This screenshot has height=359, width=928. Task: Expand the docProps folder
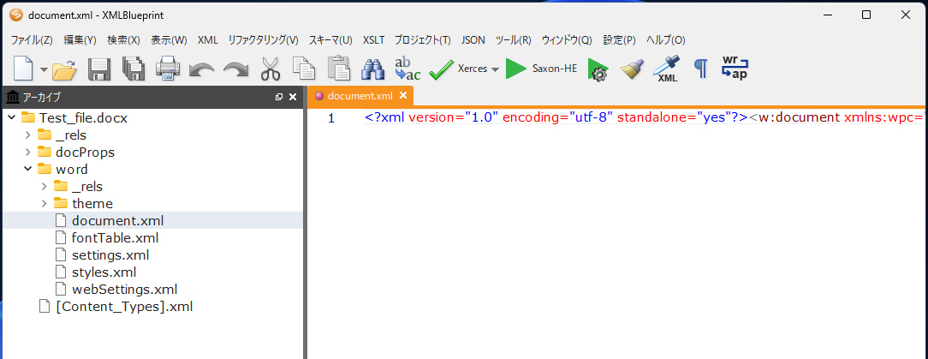pos(27,153)
